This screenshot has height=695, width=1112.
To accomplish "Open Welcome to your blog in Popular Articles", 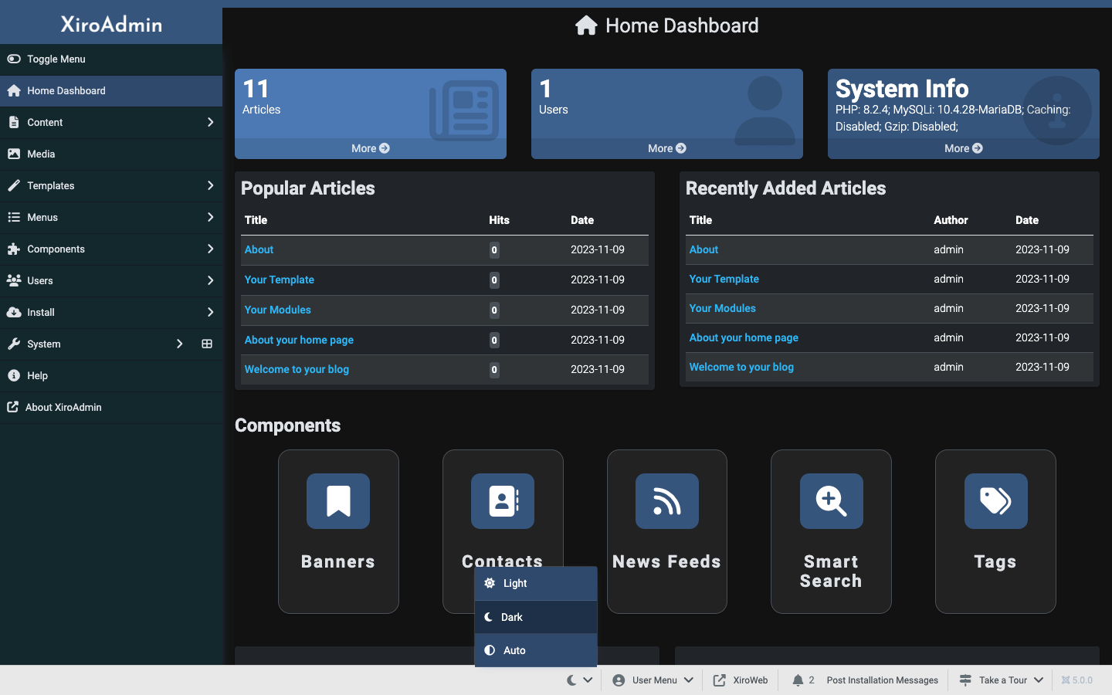I will [x=297, y=369].
